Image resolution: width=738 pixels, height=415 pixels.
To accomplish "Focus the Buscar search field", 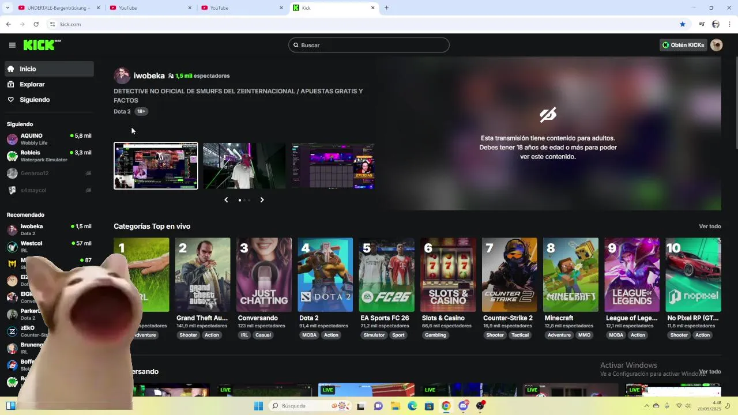I will pos(369,45).
